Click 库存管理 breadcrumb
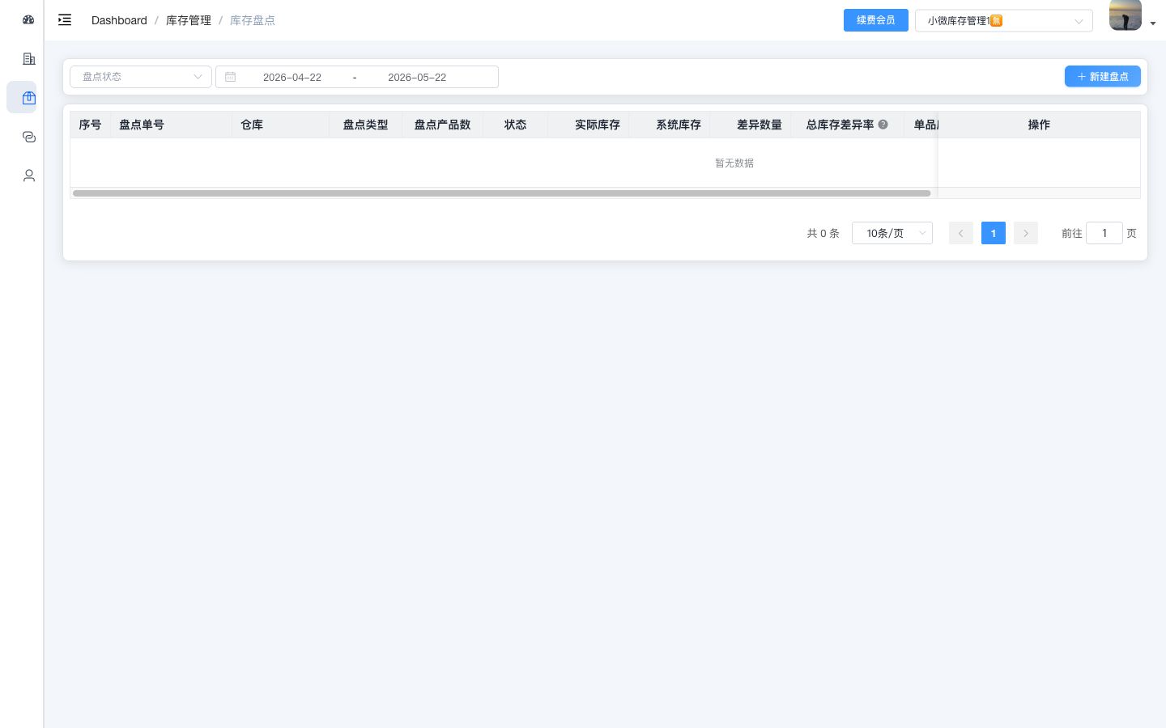 (189, 20)
